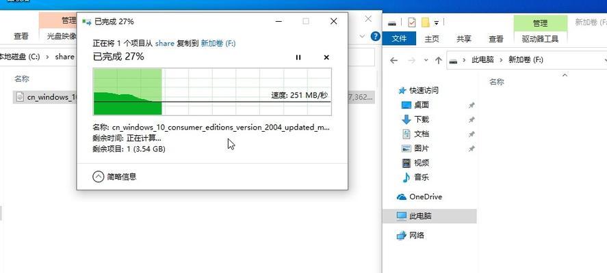Click the forward navigation arrow

(x=411, y=60)
